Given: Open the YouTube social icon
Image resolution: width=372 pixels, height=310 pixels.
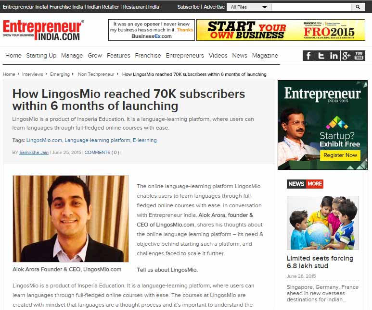Looking at the screenshot, I should [359, 56].
